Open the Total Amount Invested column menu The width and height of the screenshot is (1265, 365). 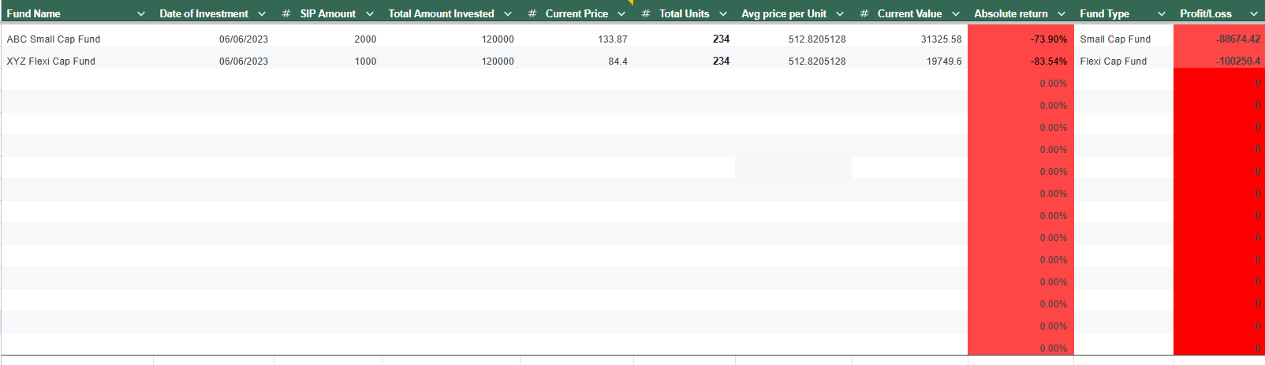508,13
